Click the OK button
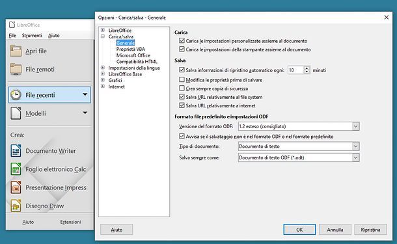 (x=299, y=230)
